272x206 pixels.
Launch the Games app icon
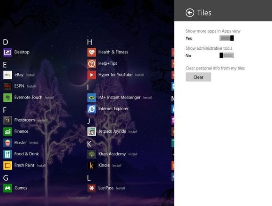(8, 188)
